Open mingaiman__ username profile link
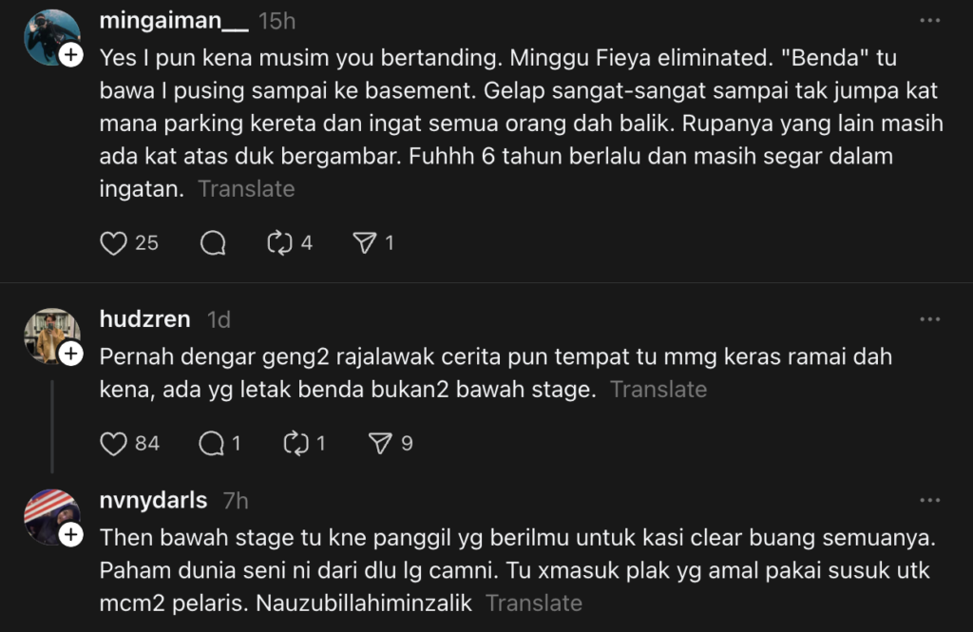 point(174,20)
